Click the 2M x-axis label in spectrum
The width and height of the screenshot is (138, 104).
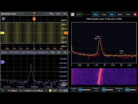(105, 65)
